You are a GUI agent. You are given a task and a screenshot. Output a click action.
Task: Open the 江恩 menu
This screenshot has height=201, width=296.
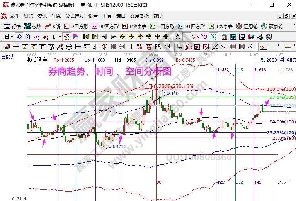(x=56, y=16)
